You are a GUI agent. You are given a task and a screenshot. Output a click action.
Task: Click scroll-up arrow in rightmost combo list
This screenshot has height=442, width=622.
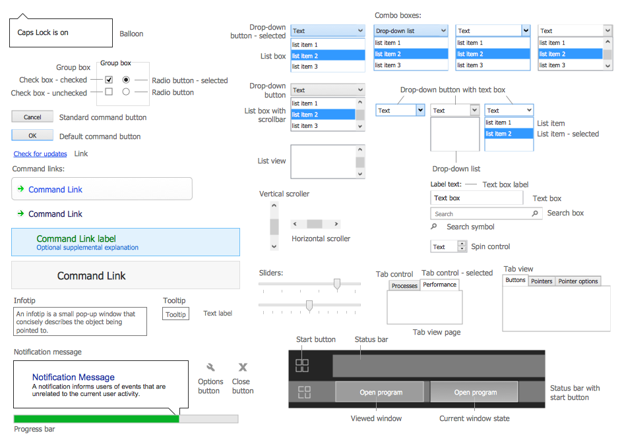click(607, 41)
